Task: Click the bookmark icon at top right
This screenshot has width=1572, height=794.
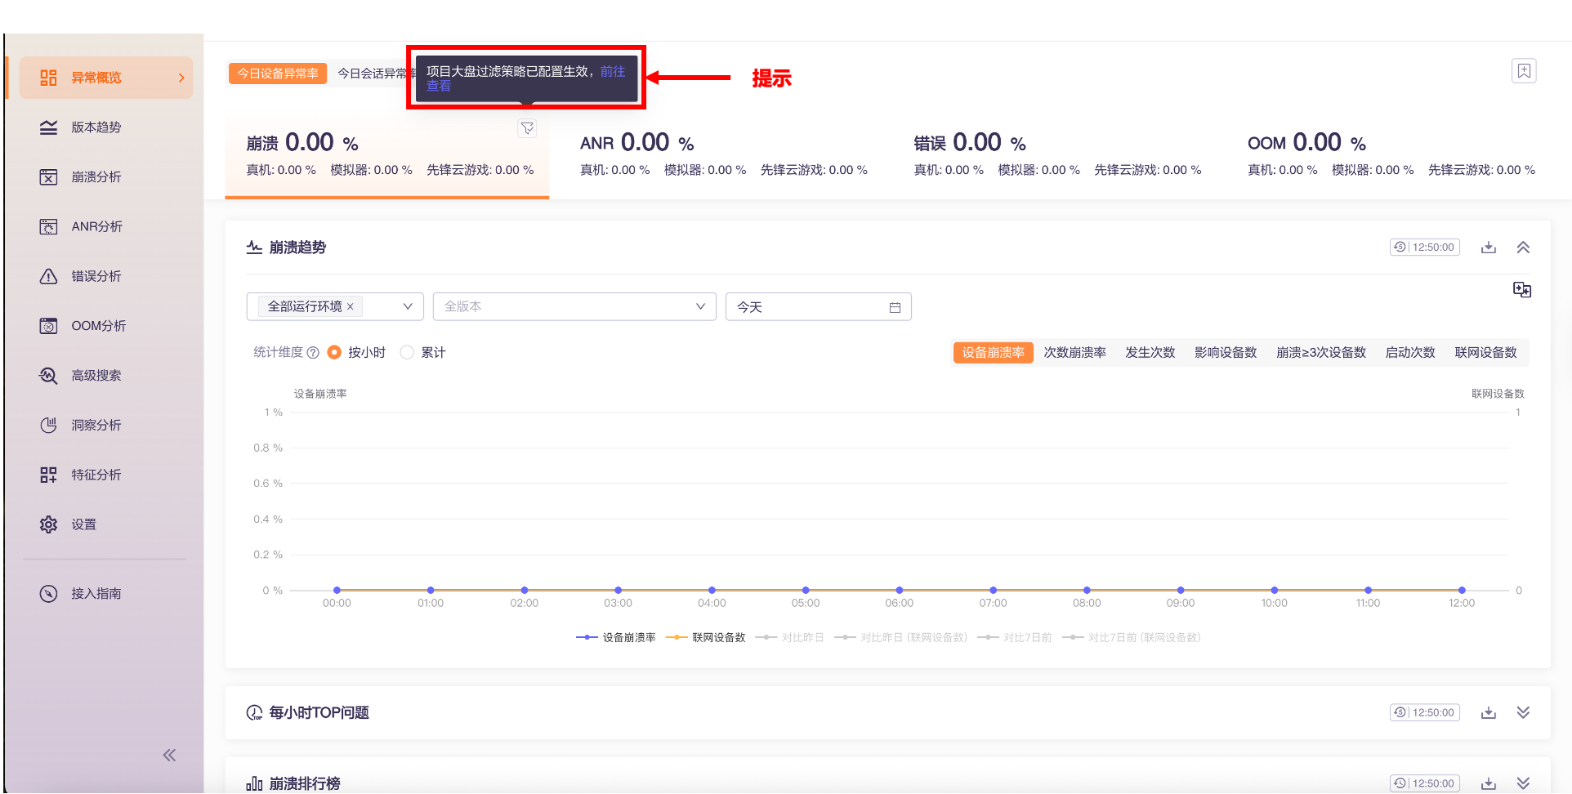Action: [x=1524, y=71]
